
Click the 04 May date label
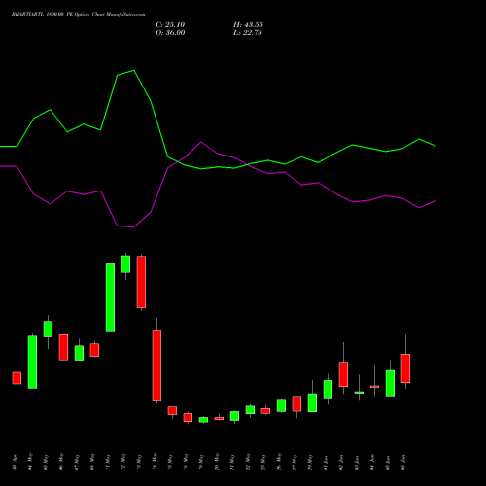(x=30, y=463)
